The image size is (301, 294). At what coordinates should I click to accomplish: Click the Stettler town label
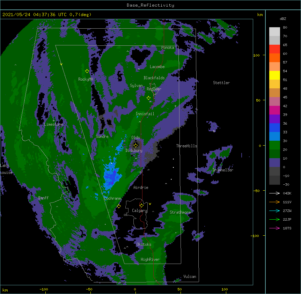221,83
